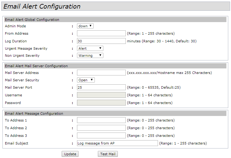Viewport: 231px width, 158px height.
Task: Expand the Mail Server Security dropdown
Action: pos(86,80)
